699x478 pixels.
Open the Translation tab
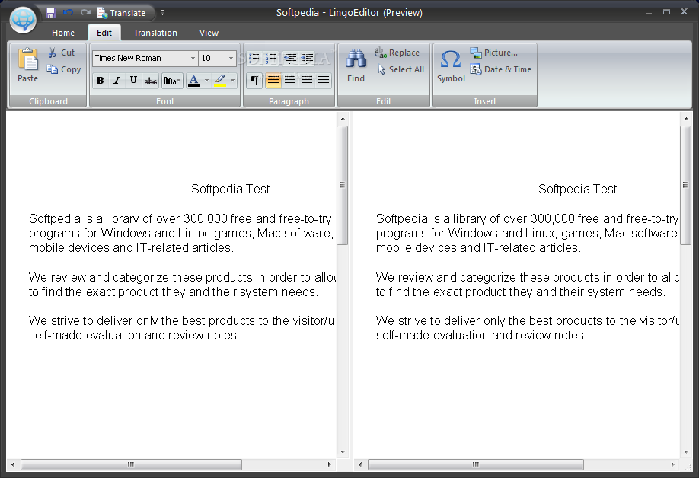point(155,33)
